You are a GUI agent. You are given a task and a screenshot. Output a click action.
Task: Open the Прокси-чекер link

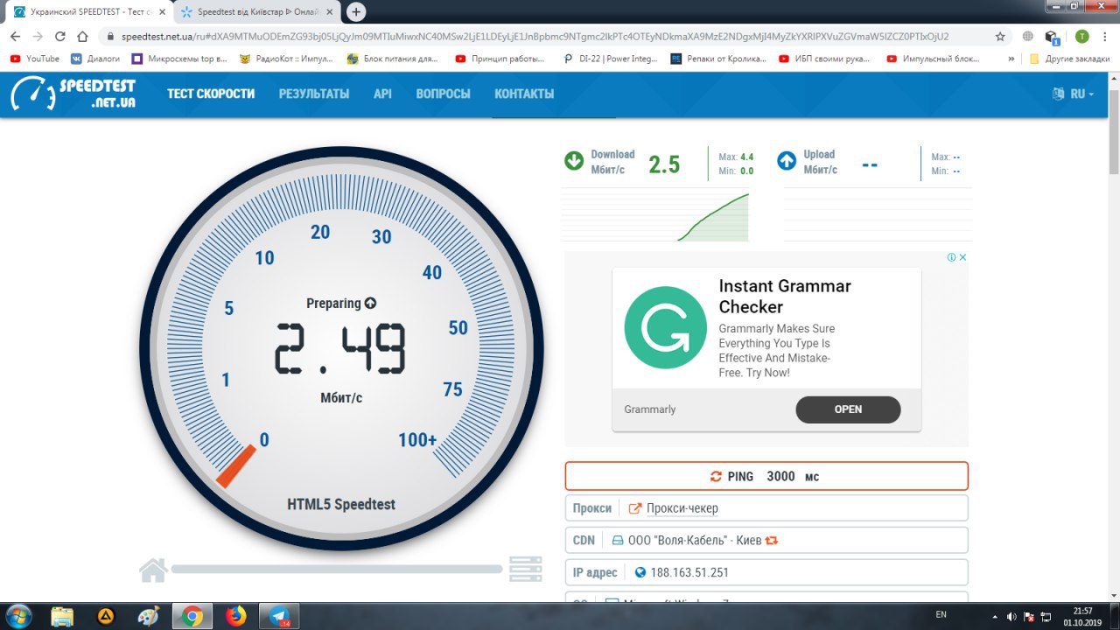[682, 508]
